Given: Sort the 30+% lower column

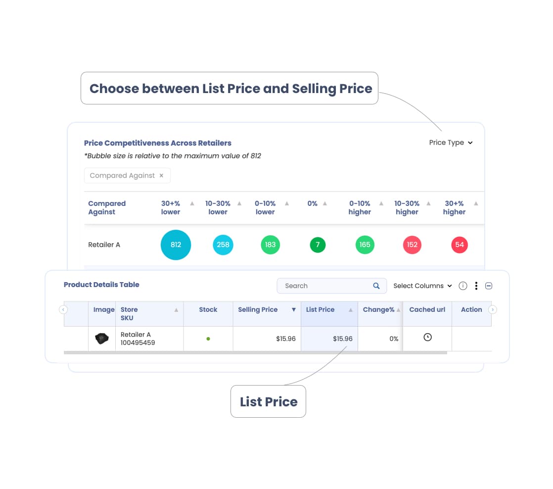Looking at the screenshot, I should [x=192, y=203].
